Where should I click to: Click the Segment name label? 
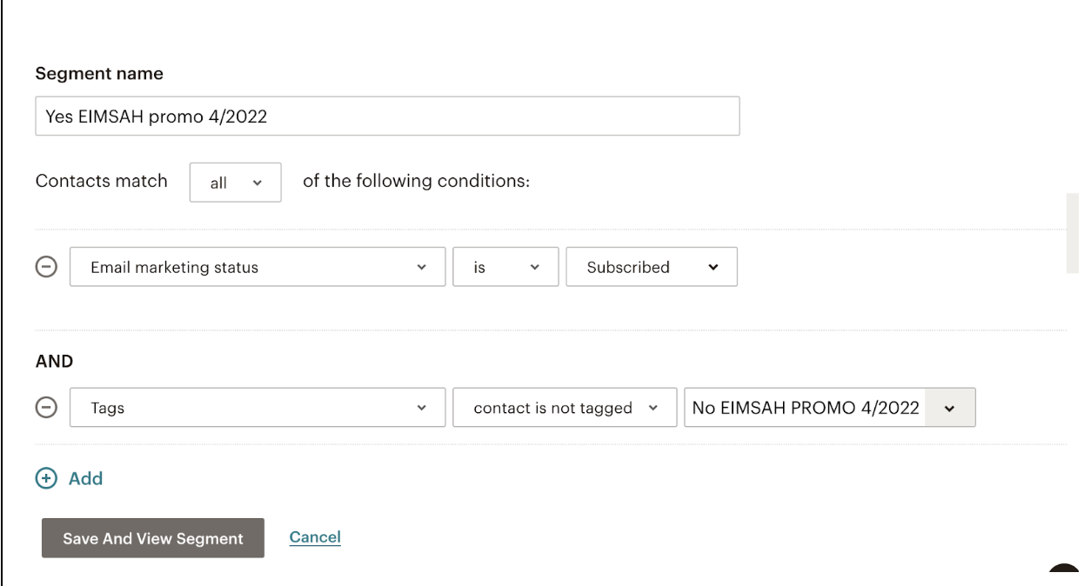[99, 74]
